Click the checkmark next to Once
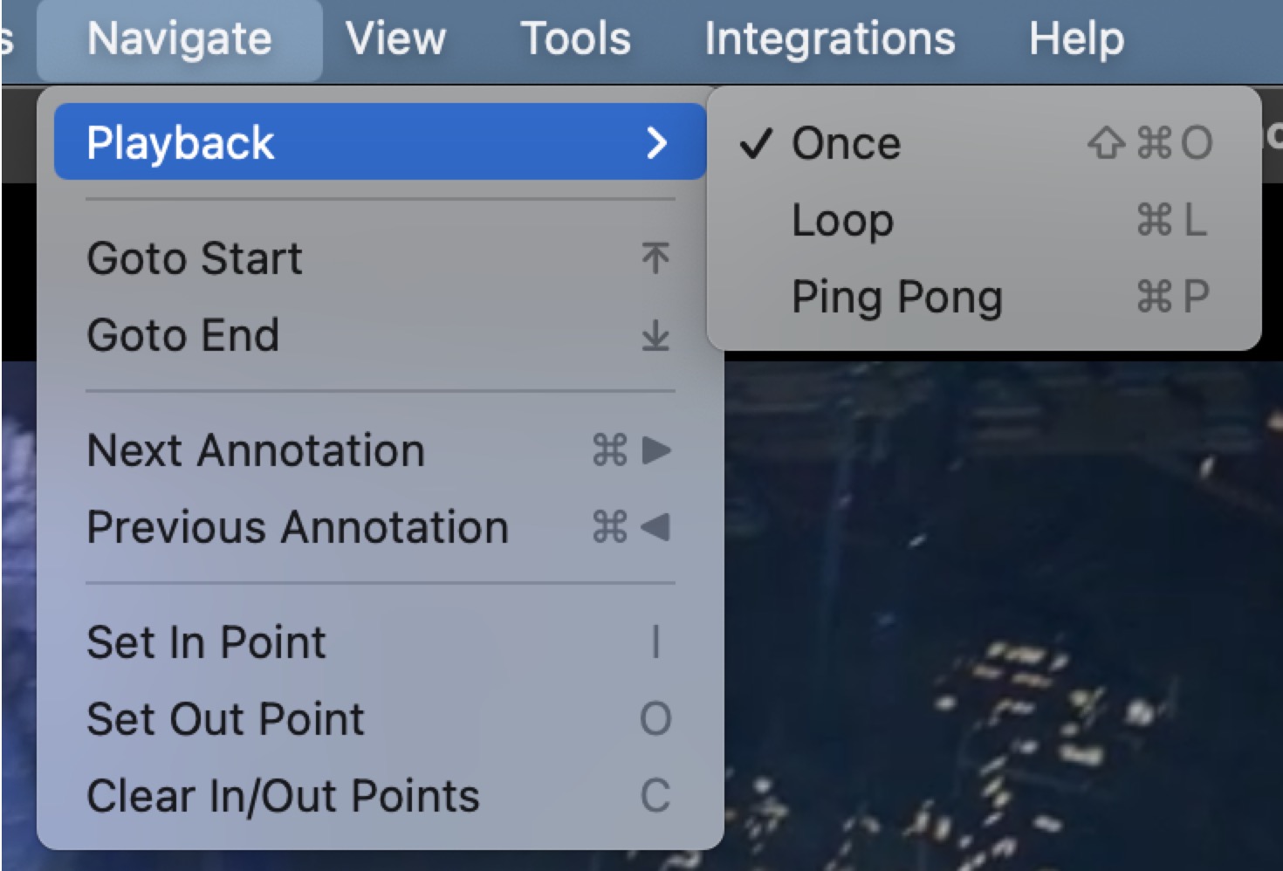The height and width of the screenshot is (871, 1283). tap(756, 143)
